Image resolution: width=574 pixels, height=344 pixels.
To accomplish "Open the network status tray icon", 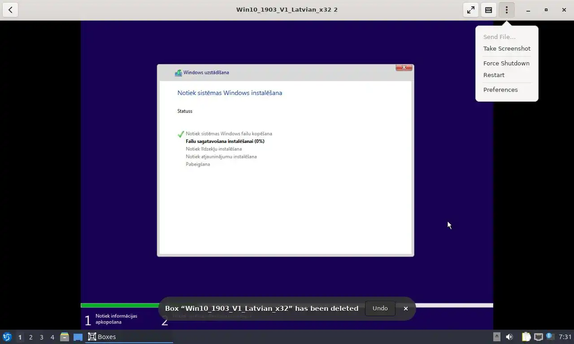I will click(x=538, y=337).
